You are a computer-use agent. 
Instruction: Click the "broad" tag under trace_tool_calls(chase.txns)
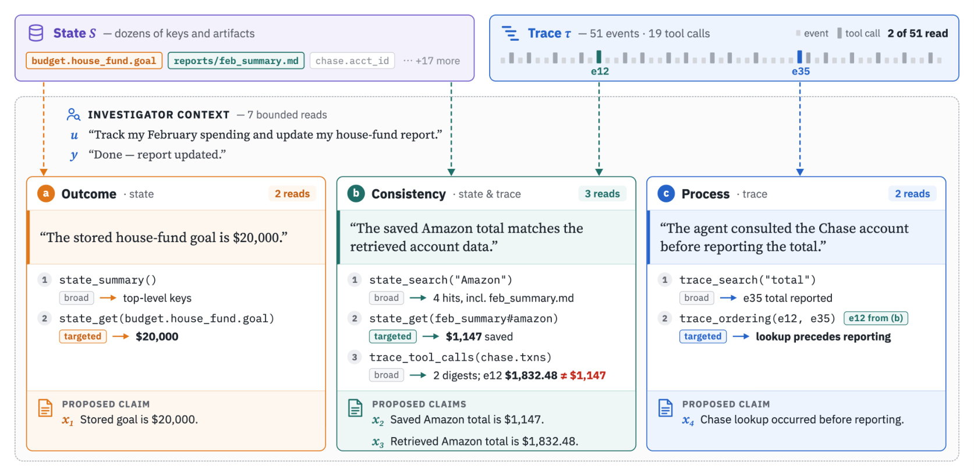[x=387, y=375]
